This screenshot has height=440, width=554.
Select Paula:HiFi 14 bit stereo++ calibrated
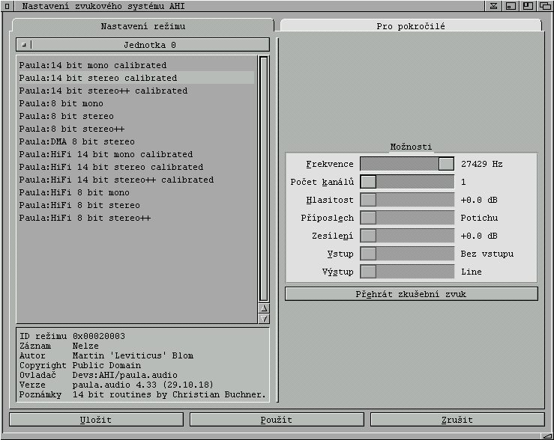[x=116, y=180]
